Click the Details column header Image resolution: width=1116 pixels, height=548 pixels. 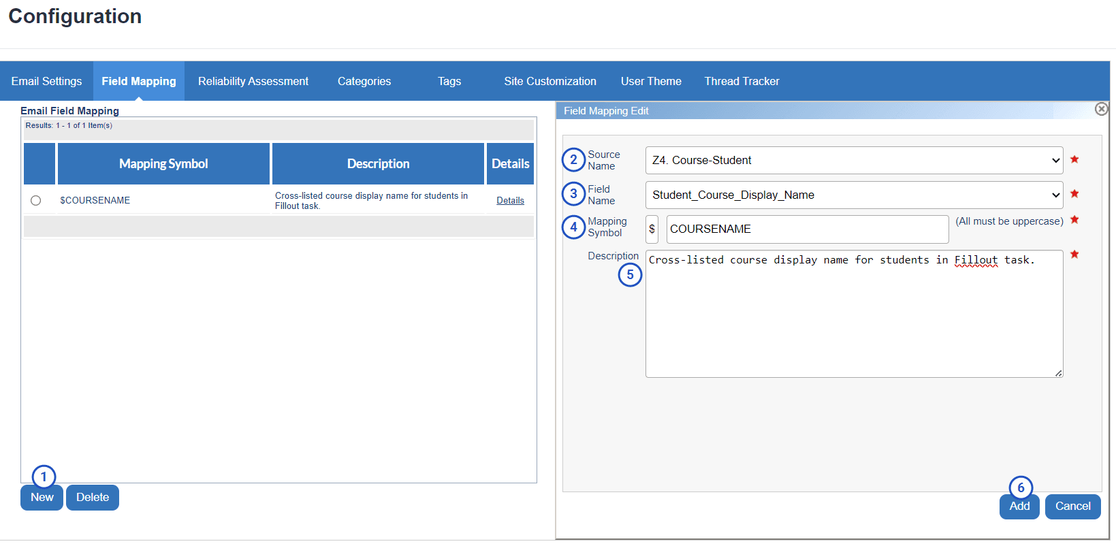click(x=510, y=163)
